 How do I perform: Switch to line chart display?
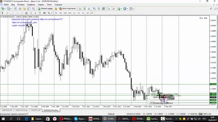click(89, 9)
